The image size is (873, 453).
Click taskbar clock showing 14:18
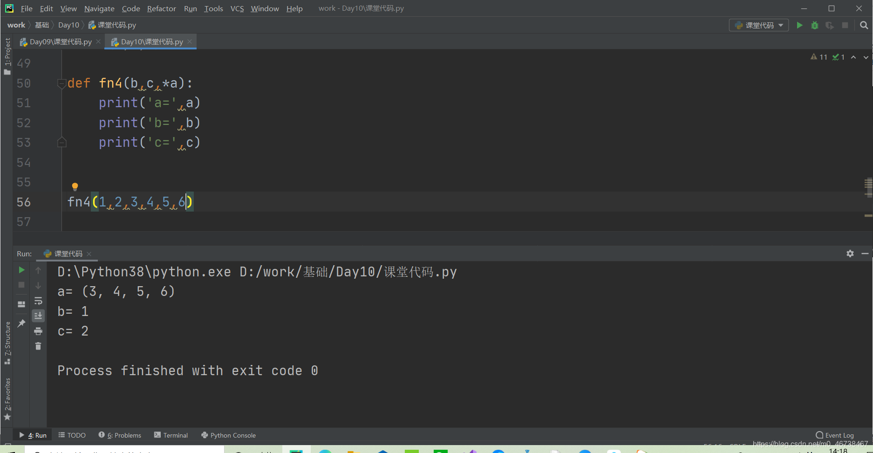point(838,450)
